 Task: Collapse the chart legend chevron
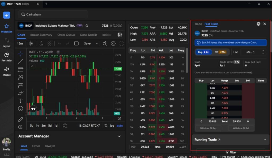click(32, 66)
